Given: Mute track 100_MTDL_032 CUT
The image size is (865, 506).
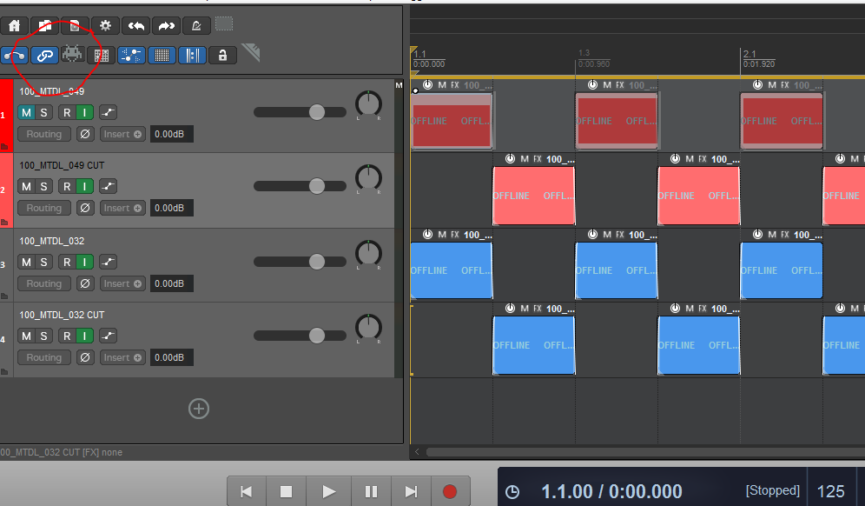Looking at the screenshot, I should pyautogui.click(x=26, y=336).
